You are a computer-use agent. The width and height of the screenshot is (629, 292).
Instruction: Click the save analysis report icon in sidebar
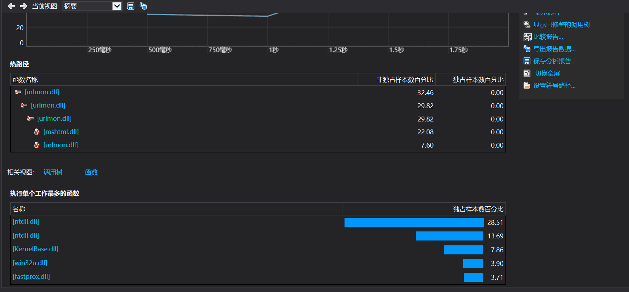pos(527,61)
